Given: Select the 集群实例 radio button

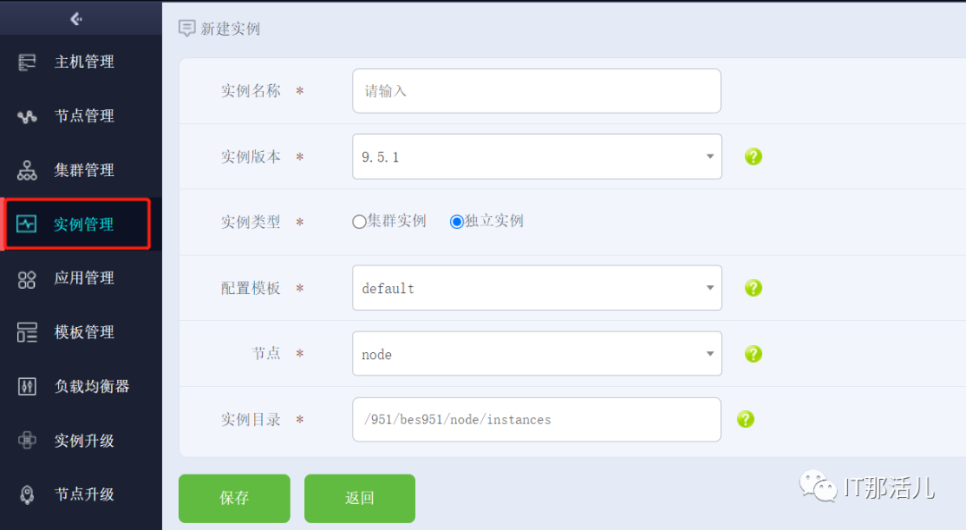Looking at the screenshot, I should coord(360,222).
